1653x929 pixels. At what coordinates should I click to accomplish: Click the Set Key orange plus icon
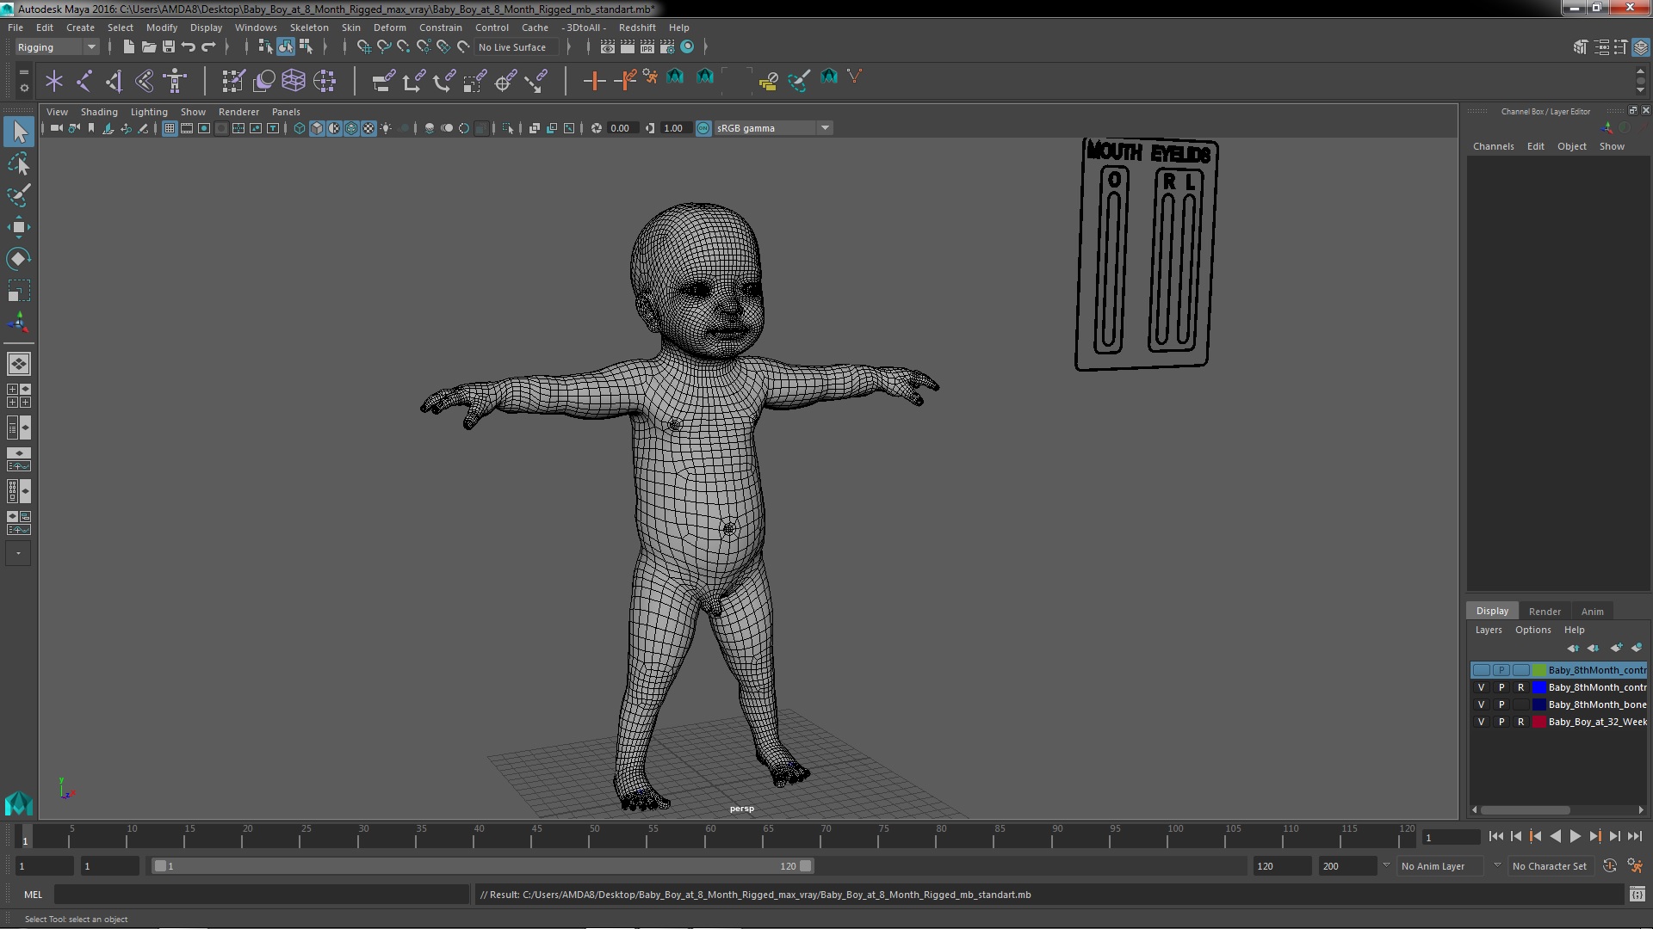tap(593, 81)
